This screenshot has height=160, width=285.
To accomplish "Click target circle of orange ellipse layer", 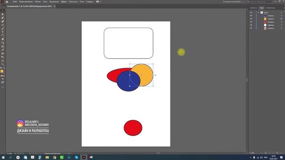I will click(x=281, y=19).
